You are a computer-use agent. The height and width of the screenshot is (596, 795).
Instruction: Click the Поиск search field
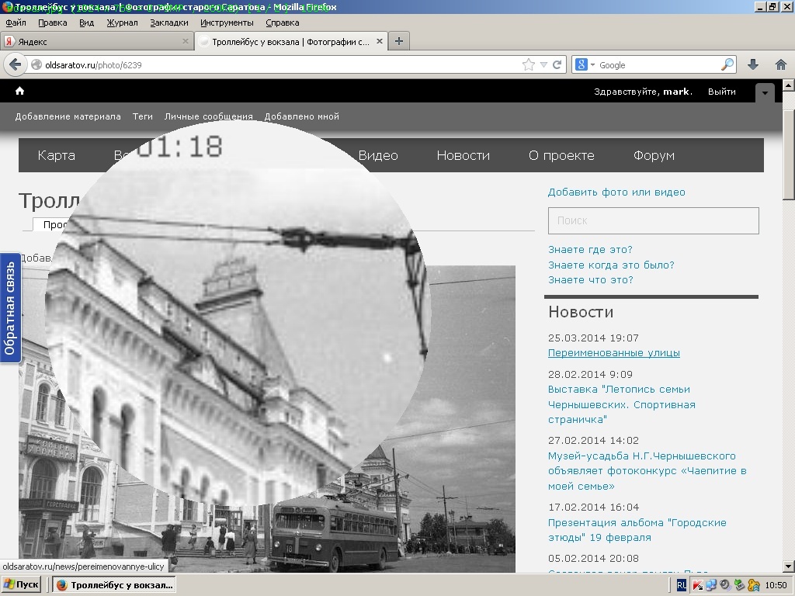[654, 220]
